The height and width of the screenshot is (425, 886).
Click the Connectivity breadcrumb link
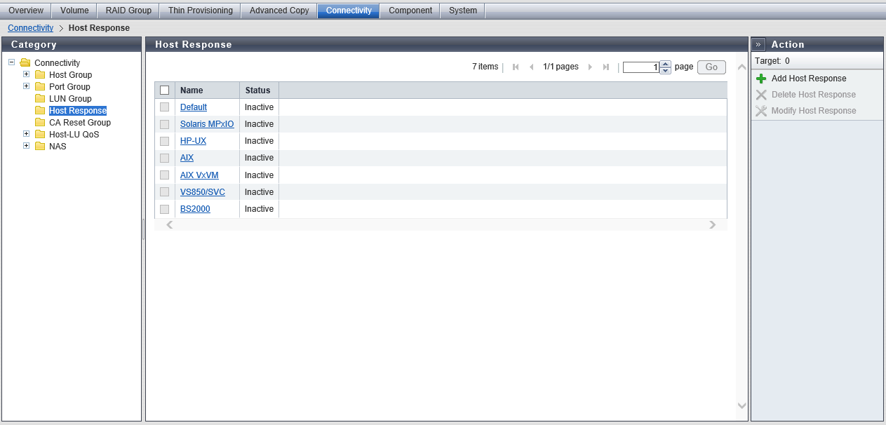click(x=30, y=28)
